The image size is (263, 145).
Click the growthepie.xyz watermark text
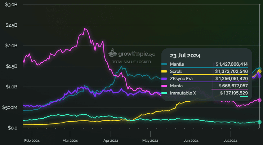coord(137,54)
